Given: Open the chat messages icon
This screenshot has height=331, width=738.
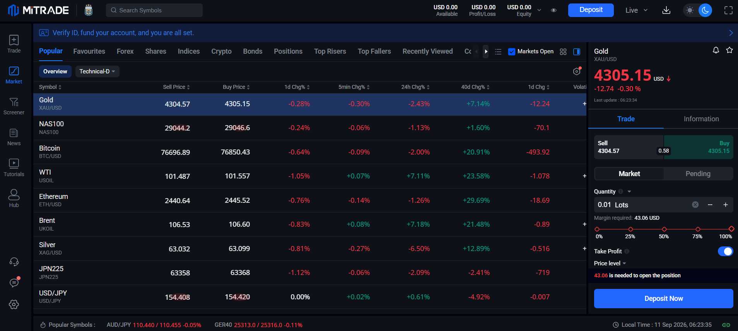Looking at the screenshot, I should [x=14, y=283].
